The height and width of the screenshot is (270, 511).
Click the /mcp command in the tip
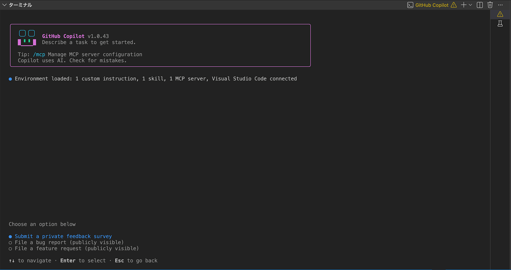[x=39, y=54]
